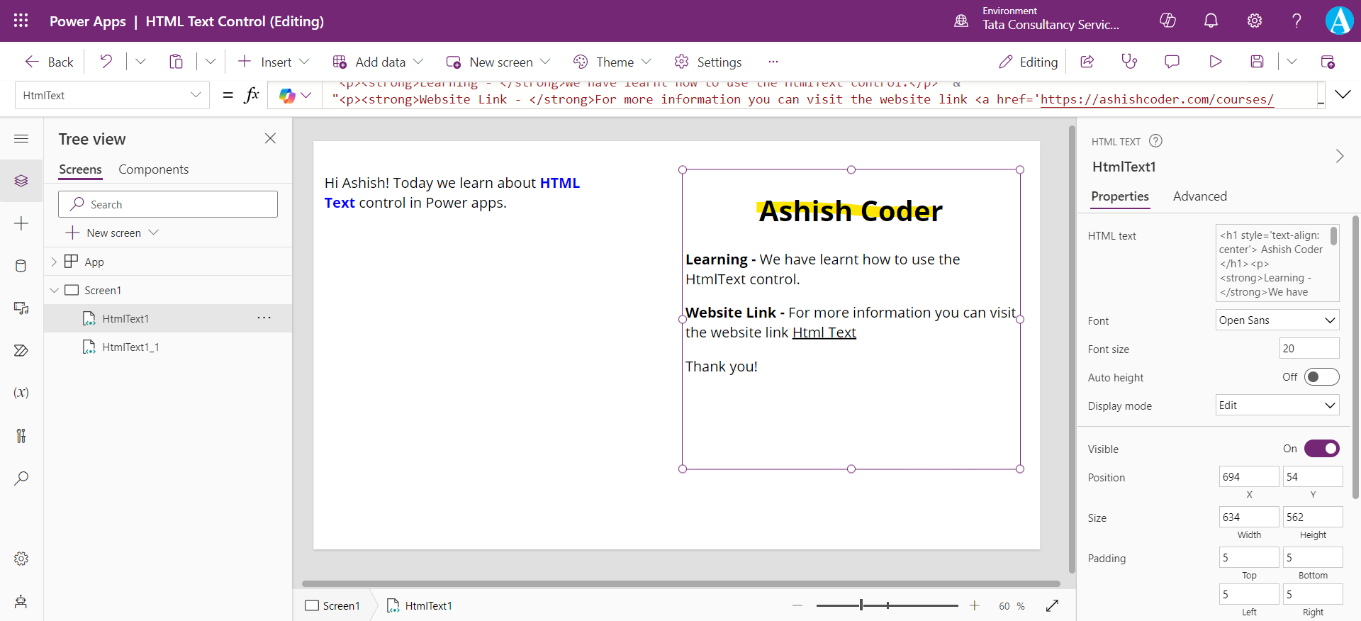Open the Font dropdown showing Open Sans
This screenshot has height=621, width=1361.
[x=1277, y=320]
